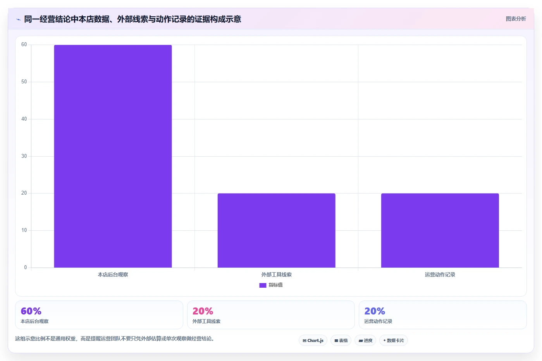Click the 运营动作记录 x-axis label
The width and height of the screenshot is (542, 361).
[x=440, y=275]
